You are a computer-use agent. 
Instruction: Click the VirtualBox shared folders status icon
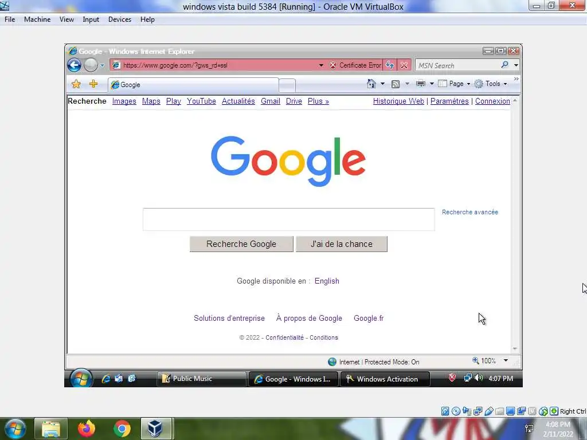[x=499, y=411]
